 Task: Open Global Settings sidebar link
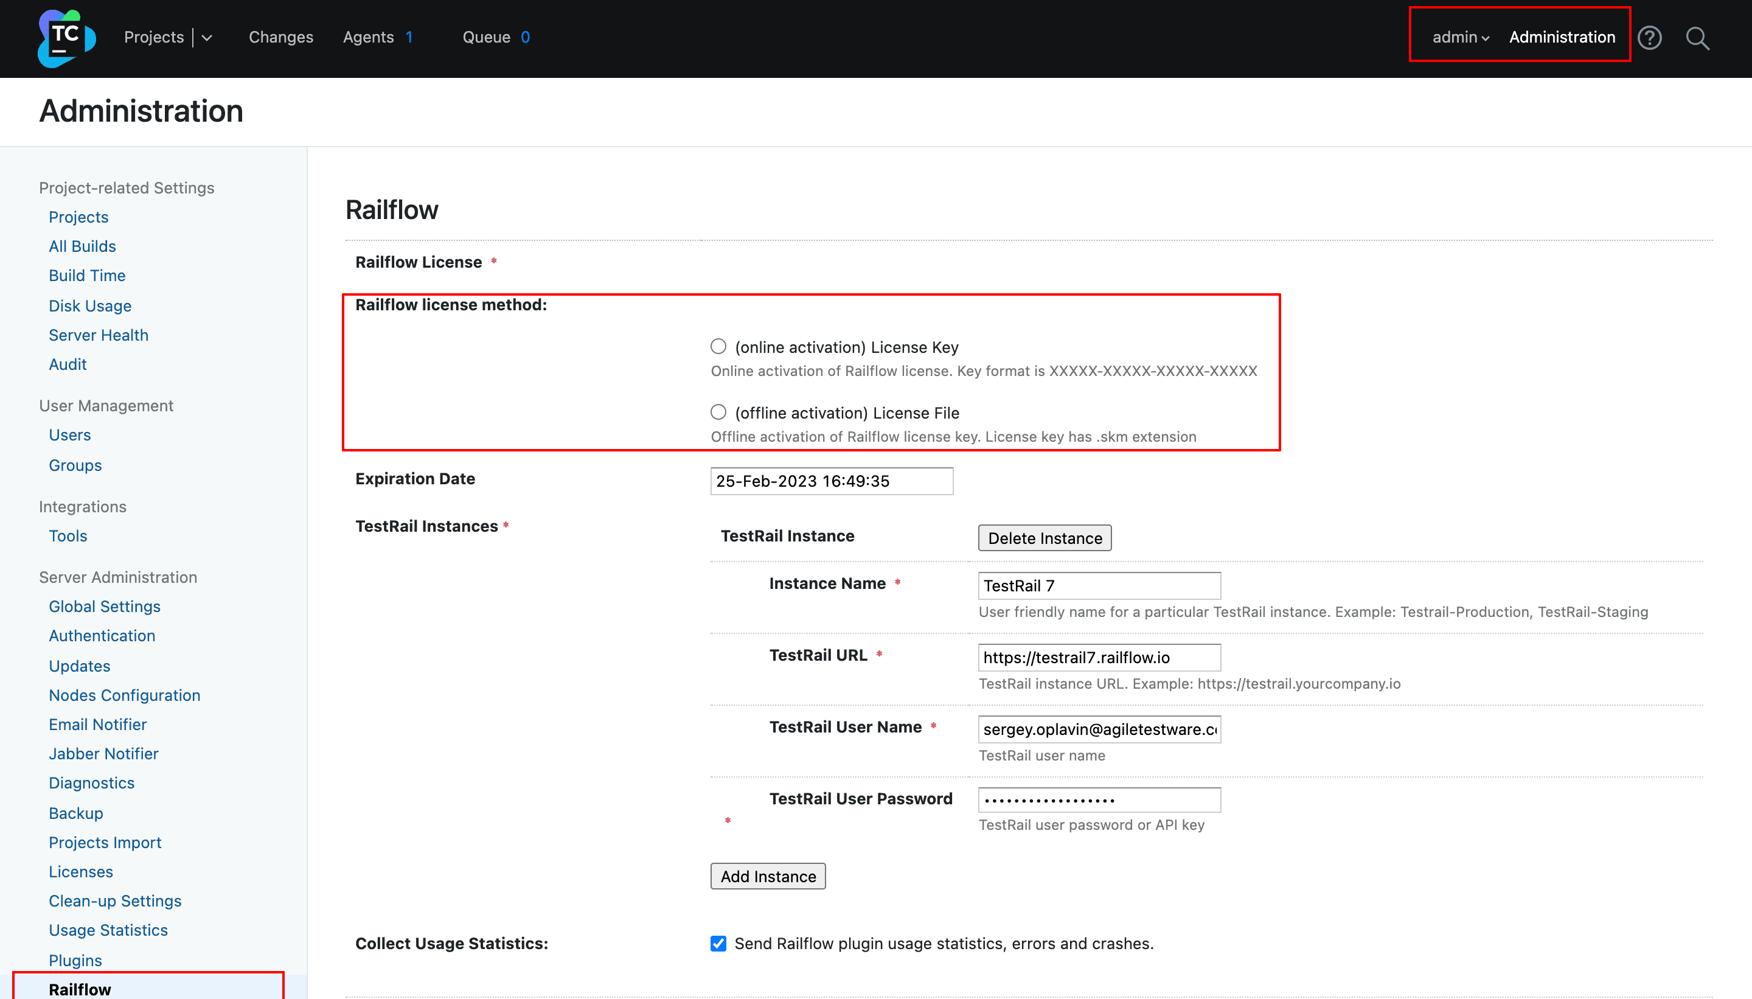(104, 607)
